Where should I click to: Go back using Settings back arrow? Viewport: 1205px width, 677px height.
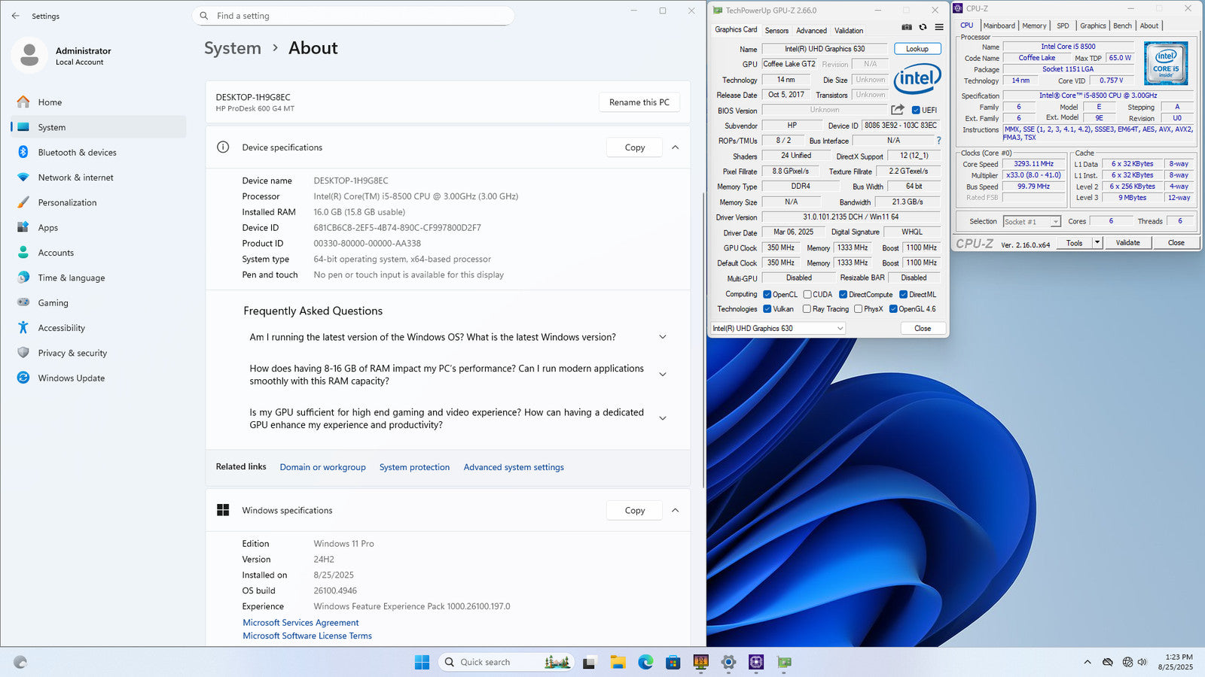(16, 16)
